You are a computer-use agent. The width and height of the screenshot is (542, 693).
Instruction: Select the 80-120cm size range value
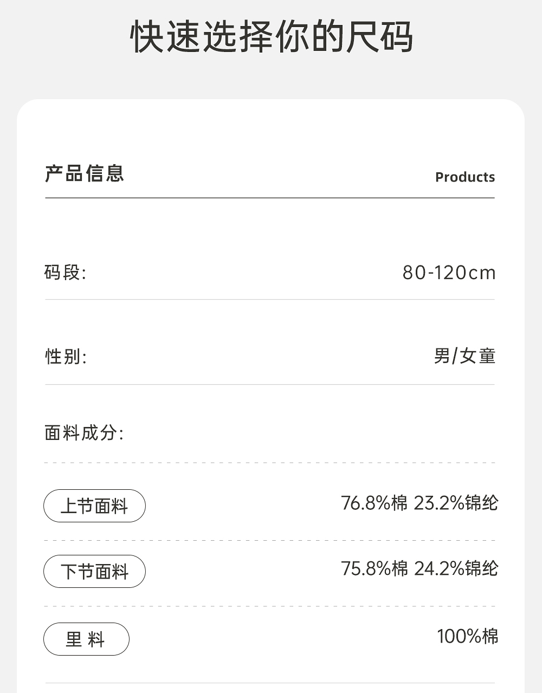pos(449,273)
